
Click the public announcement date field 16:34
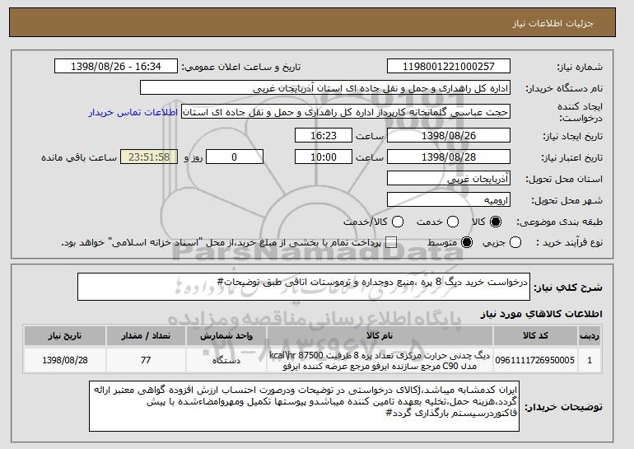tap(116, 67)
